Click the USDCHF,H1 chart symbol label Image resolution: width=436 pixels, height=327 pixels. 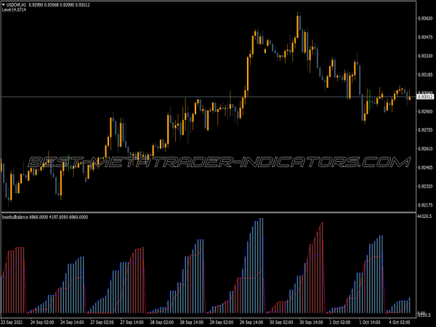(x=16, y=5)
